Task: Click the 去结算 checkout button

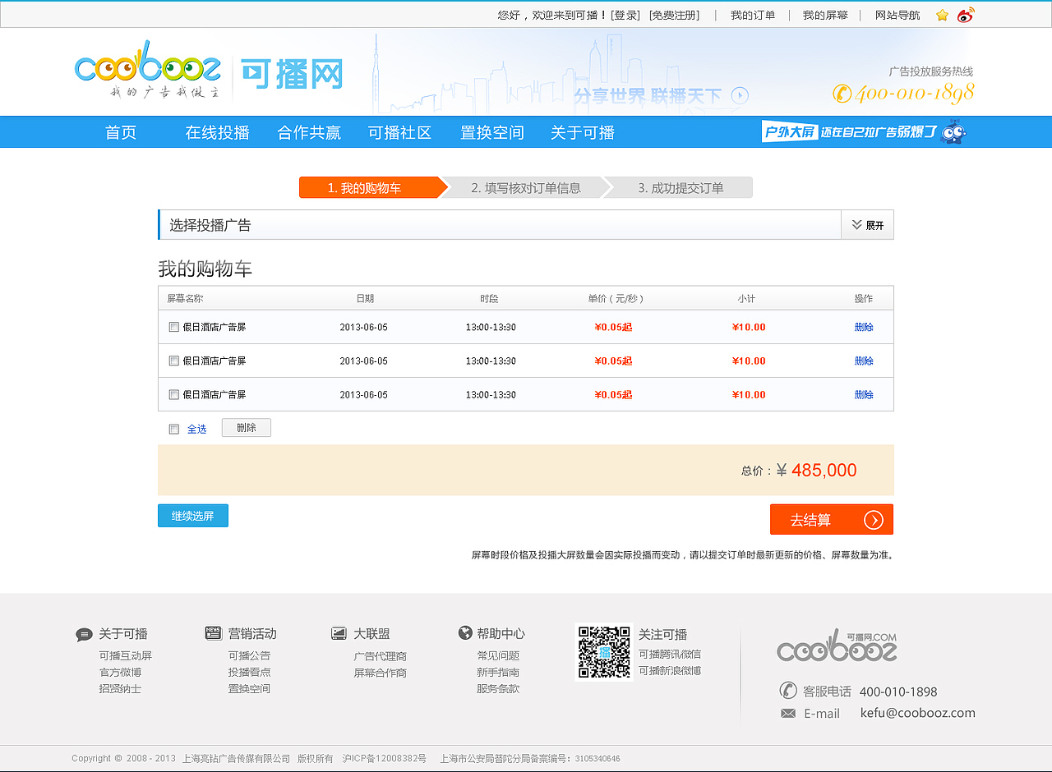Action: click(x=831, y=519)
